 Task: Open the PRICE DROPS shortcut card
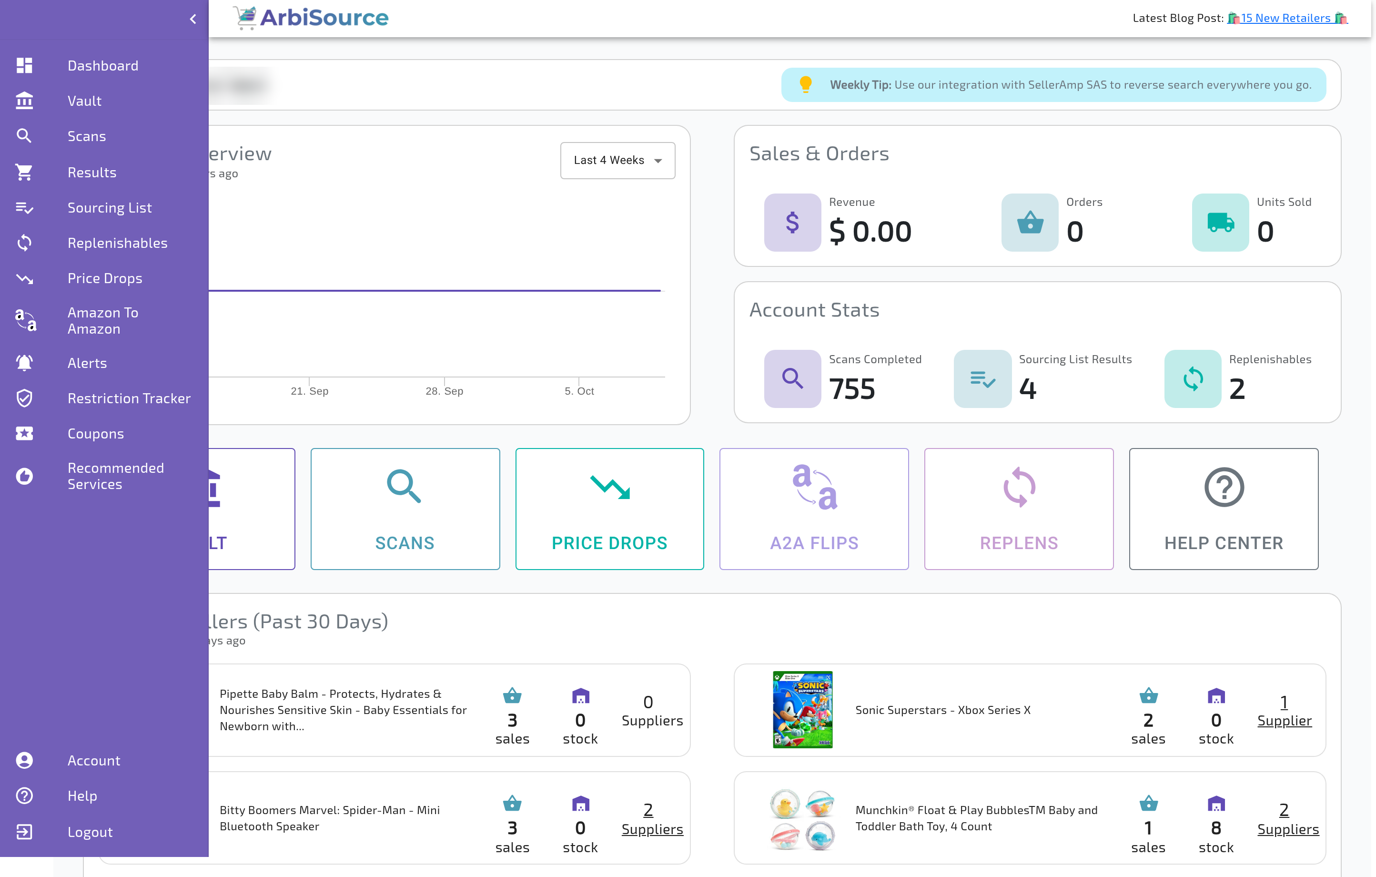click(610, 509)
